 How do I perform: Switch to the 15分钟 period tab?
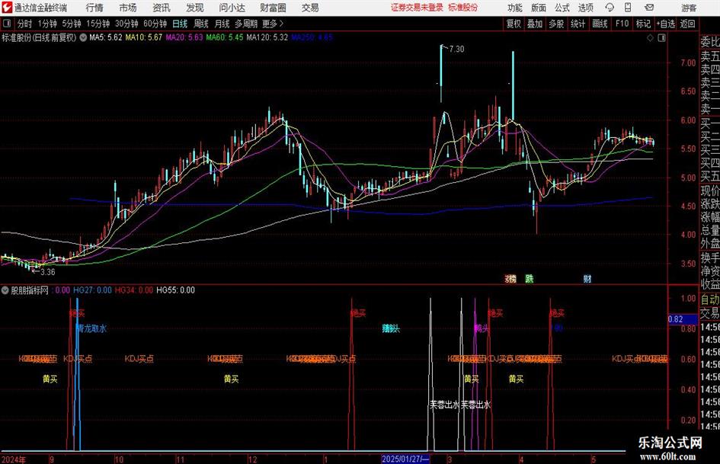tap(98, 24)
